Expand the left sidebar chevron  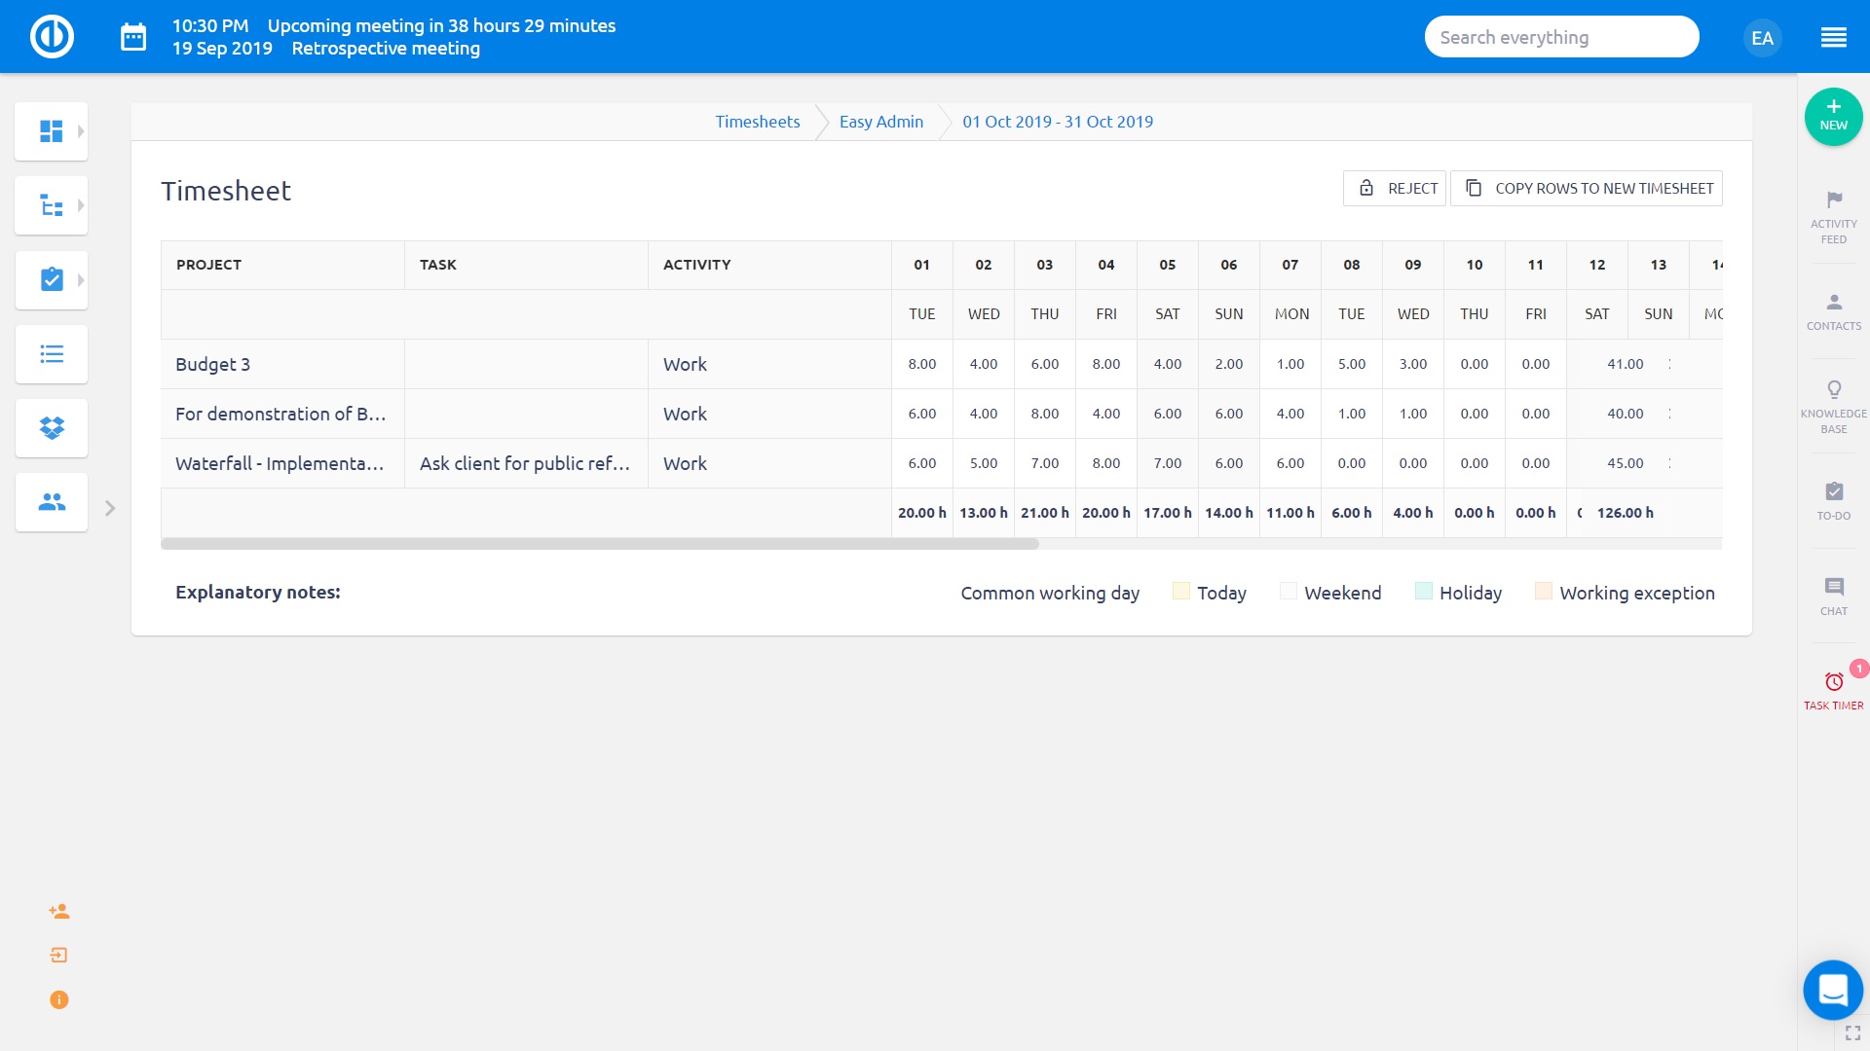110,508
